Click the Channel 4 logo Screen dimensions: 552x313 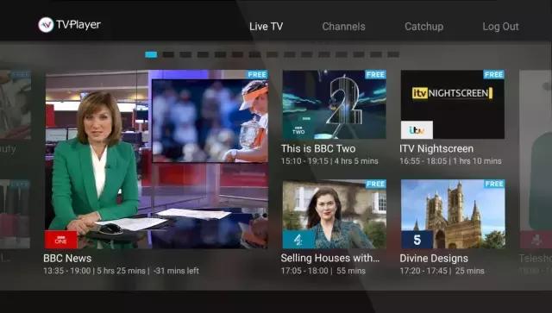[x=298, y=240]
